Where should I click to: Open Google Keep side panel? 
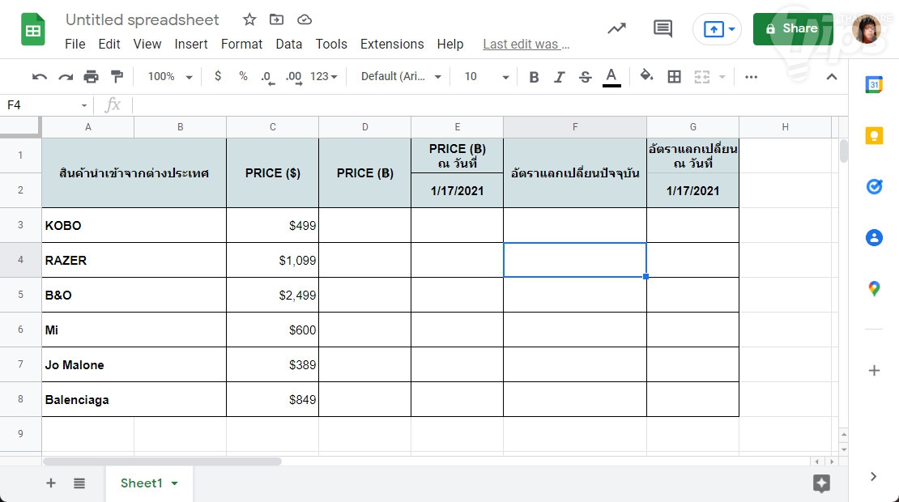click(874, 136)
